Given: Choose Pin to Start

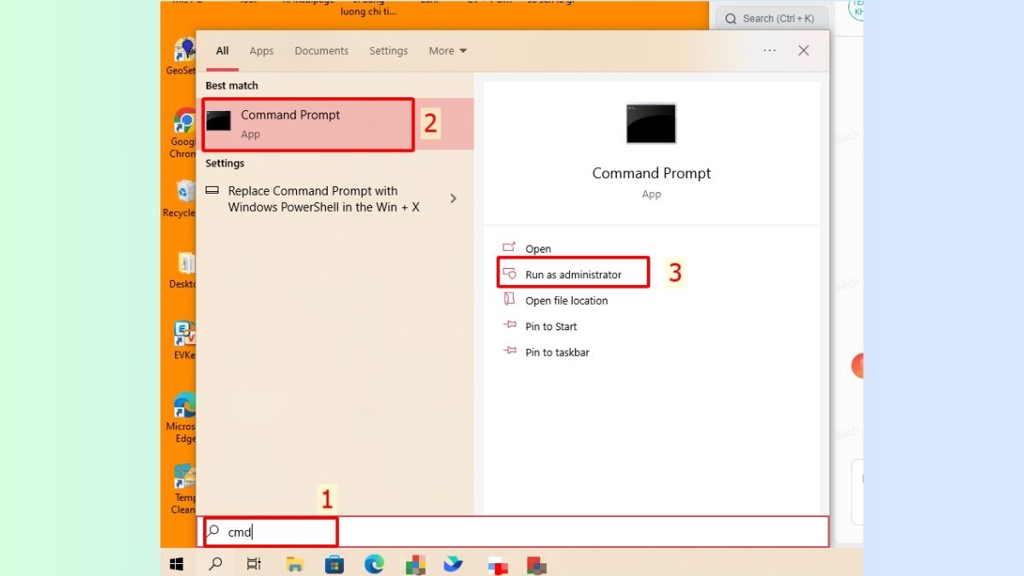Looking at the screenshot, I should pyautogui.click(x=551, y=327).
